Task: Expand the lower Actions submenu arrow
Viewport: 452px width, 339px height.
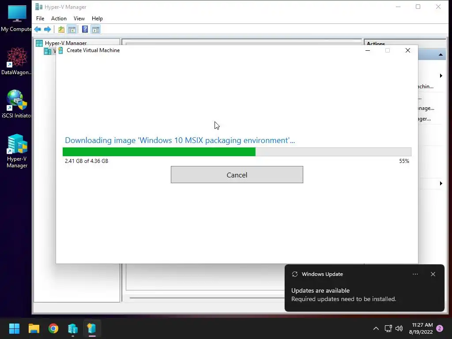Action: point(441,183)
